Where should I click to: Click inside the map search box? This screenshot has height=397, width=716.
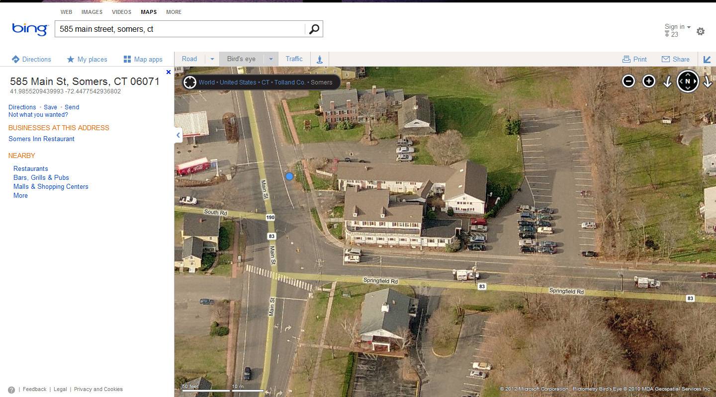(179, 29)
